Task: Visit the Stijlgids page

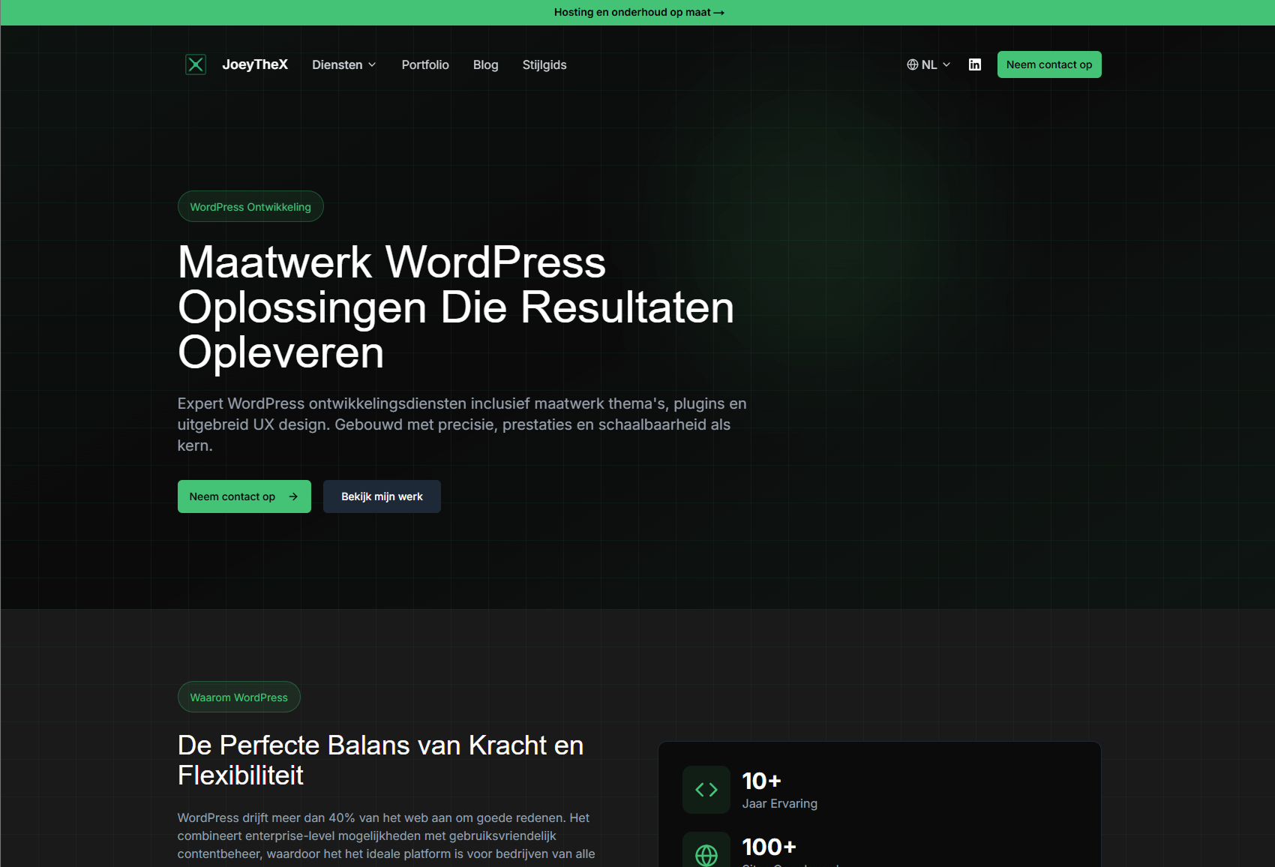Action: pos(544,64)
